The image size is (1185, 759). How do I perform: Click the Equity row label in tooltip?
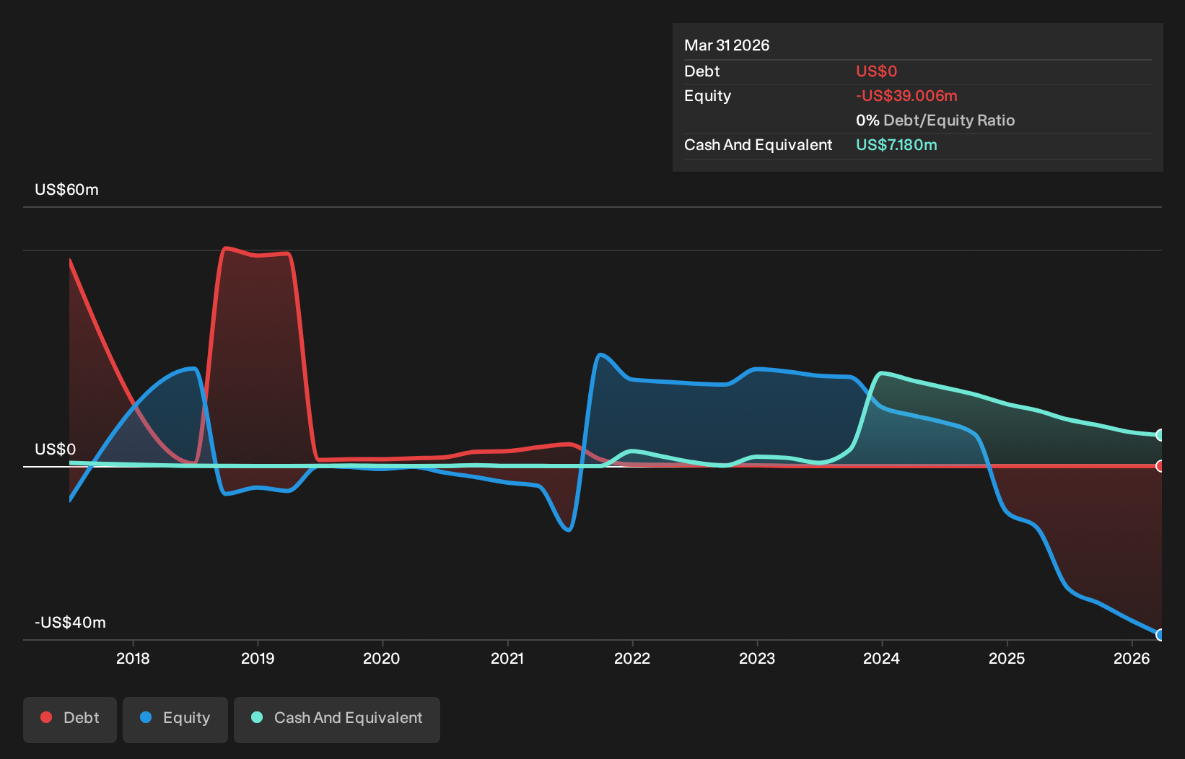click(x=708, y=96)
